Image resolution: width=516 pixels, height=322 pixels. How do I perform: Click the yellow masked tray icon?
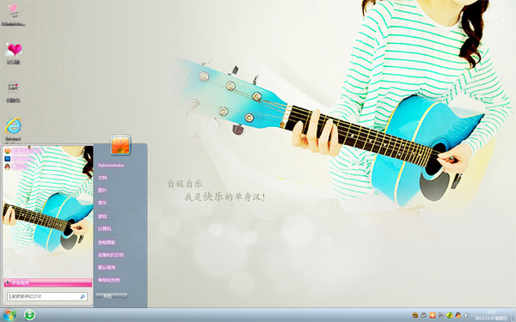(415, 315)
